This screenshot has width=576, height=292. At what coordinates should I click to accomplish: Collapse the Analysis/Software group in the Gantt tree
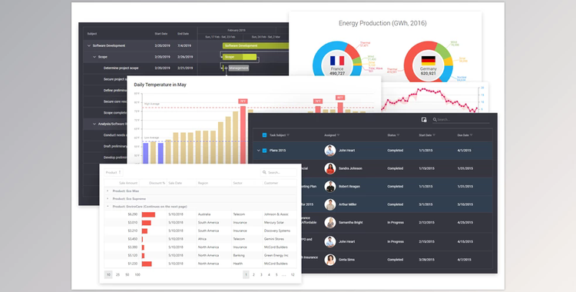(94, 124)
